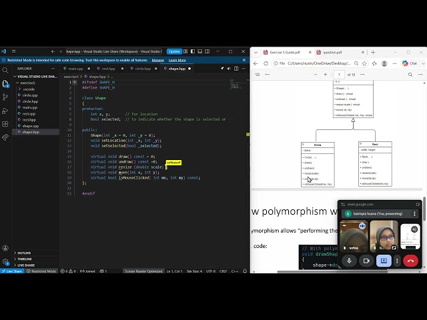The height and width of the screenshot is (320, 427).
Task: Open the Live Share view icon in activity bar
Action: click(x=5, y=137)
